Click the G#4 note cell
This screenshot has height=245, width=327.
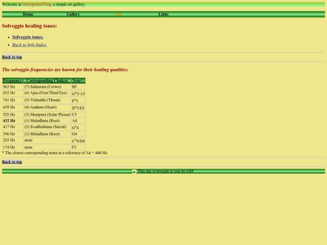coord(78,127)
